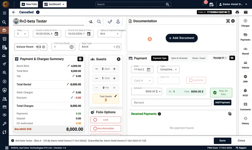Image resolution: width=252 pixels, height=150 pixels.
Task: Click the copy icon beside Received Payments
Action: click(230, 114)
